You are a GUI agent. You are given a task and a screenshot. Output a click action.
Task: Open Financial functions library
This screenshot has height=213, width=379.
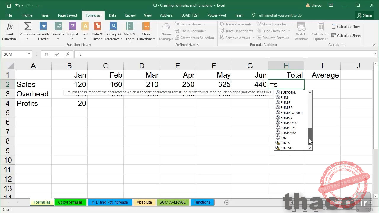[x=58, y=32]
